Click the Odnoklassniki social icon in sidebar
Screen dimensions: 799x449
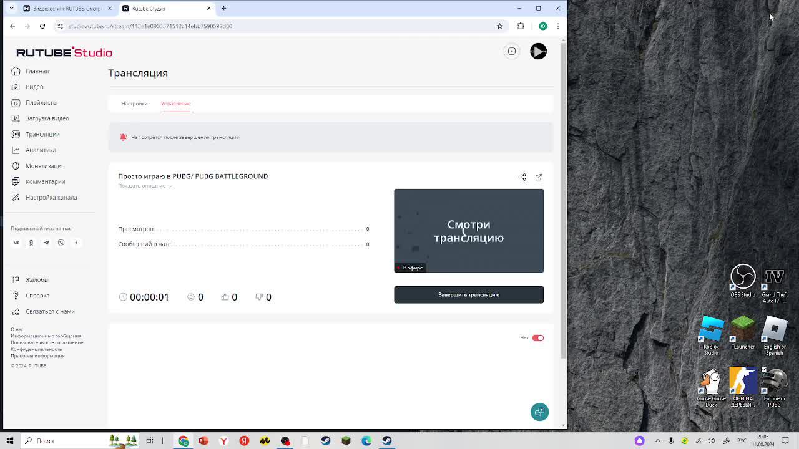31,243
